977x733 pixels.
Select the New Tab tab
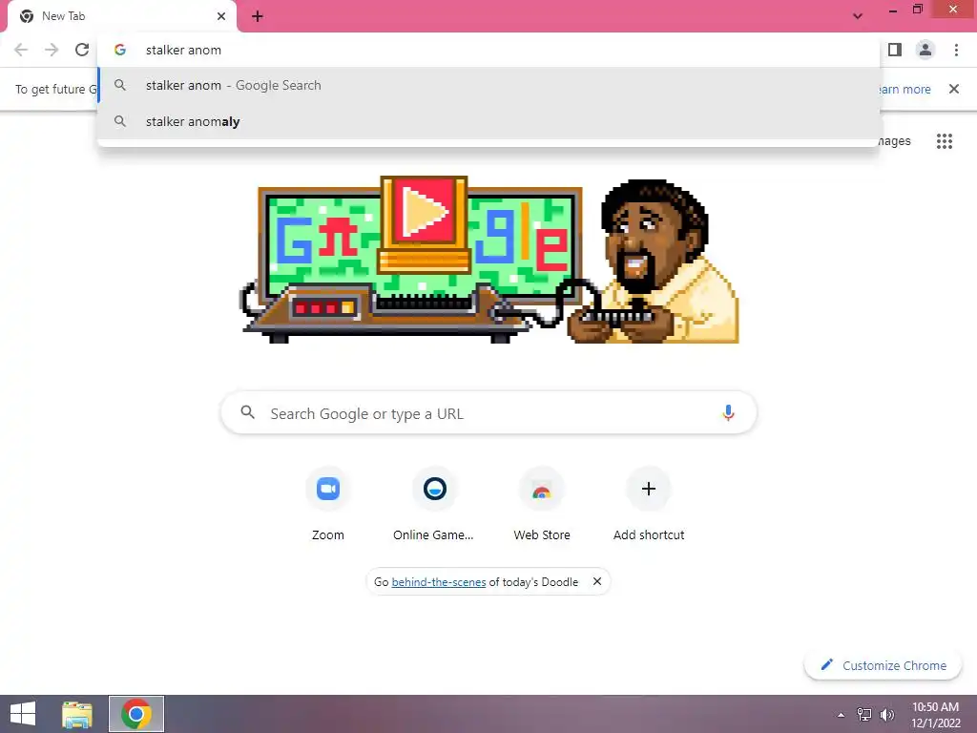[122, 16]
